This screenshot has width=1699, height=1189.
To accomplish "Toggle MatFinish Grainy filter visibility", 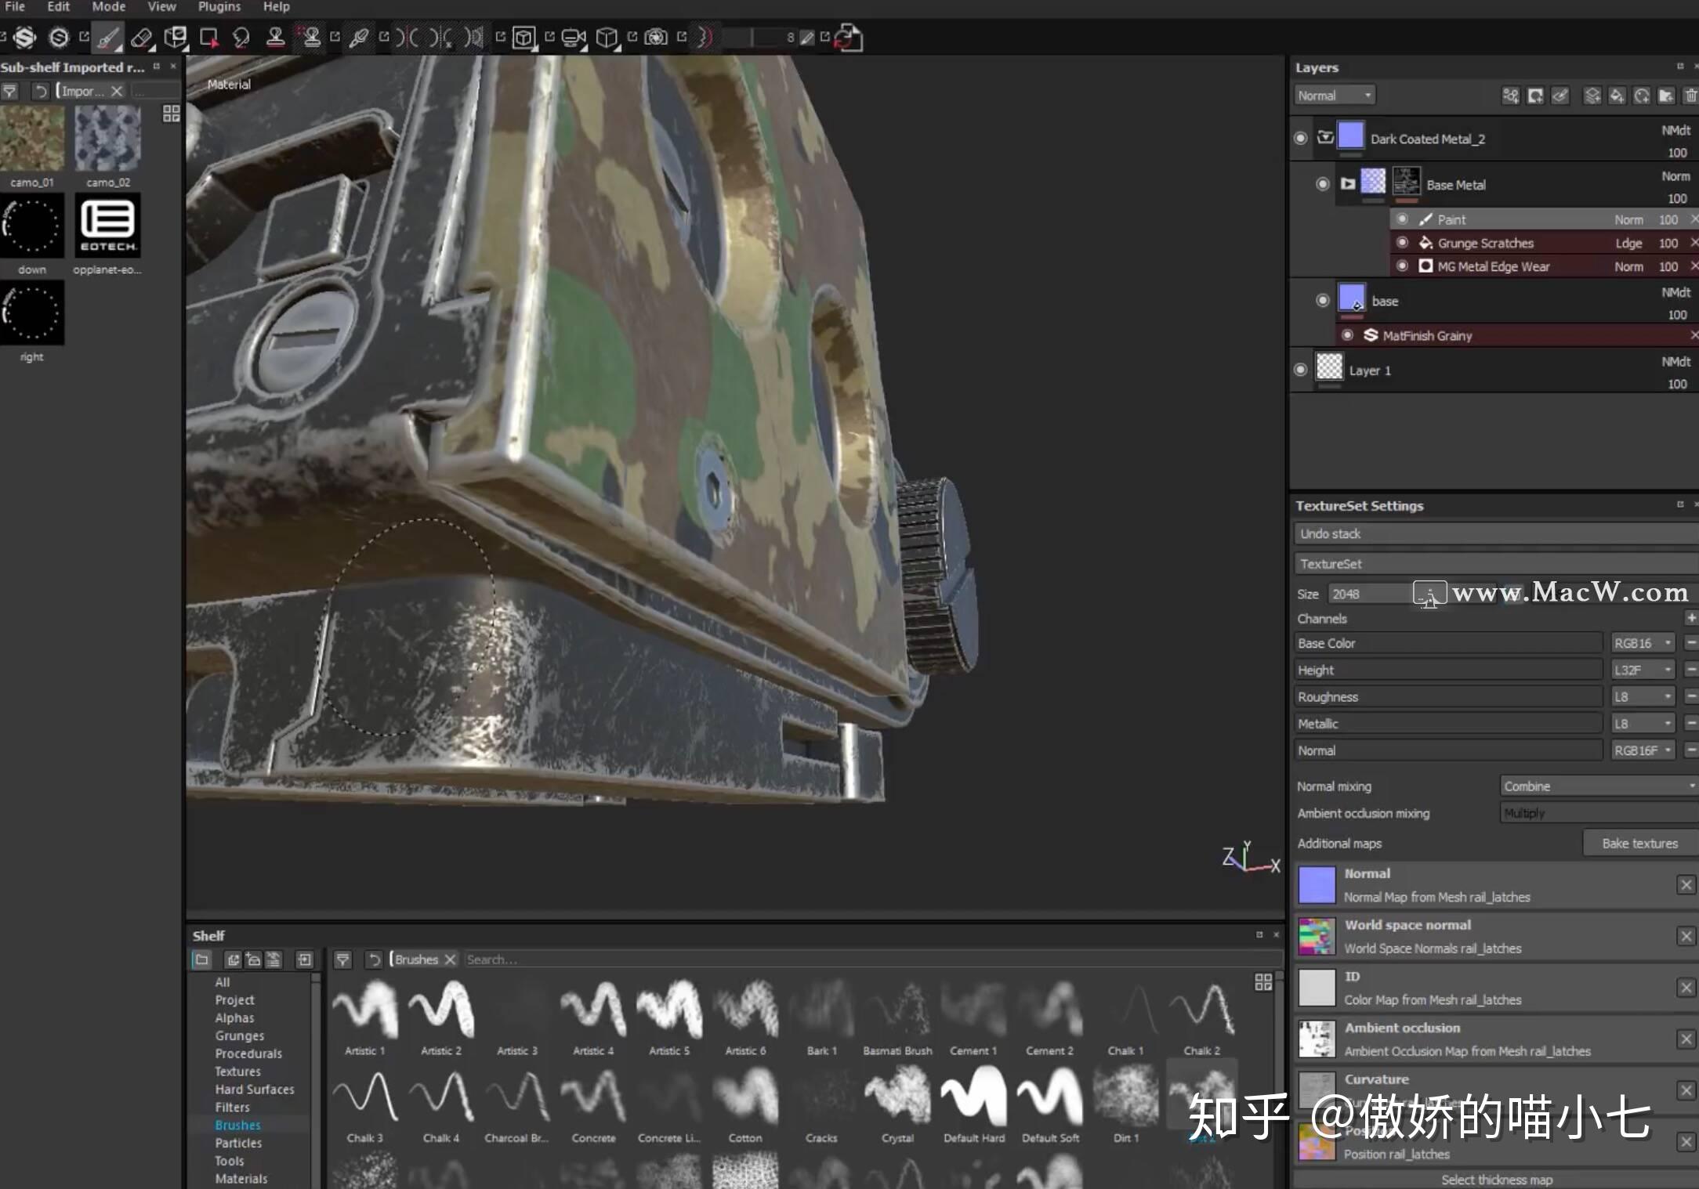I will click(1349, 335).
